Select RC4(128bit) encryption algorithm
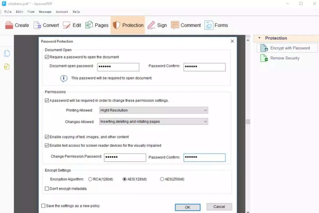 point(90,179)
